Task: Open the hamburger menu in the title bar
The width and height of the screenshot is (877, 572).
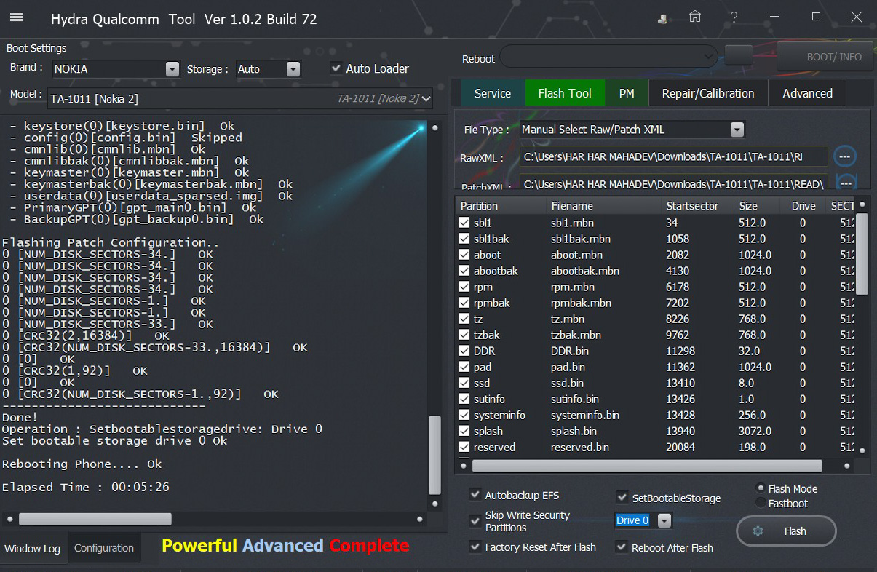Action: (17, 17)
